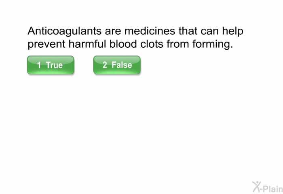The height and width of the screenshot is (194, 283).
Task: Answer the question with option 2 False
Action: tap(117, 65)
